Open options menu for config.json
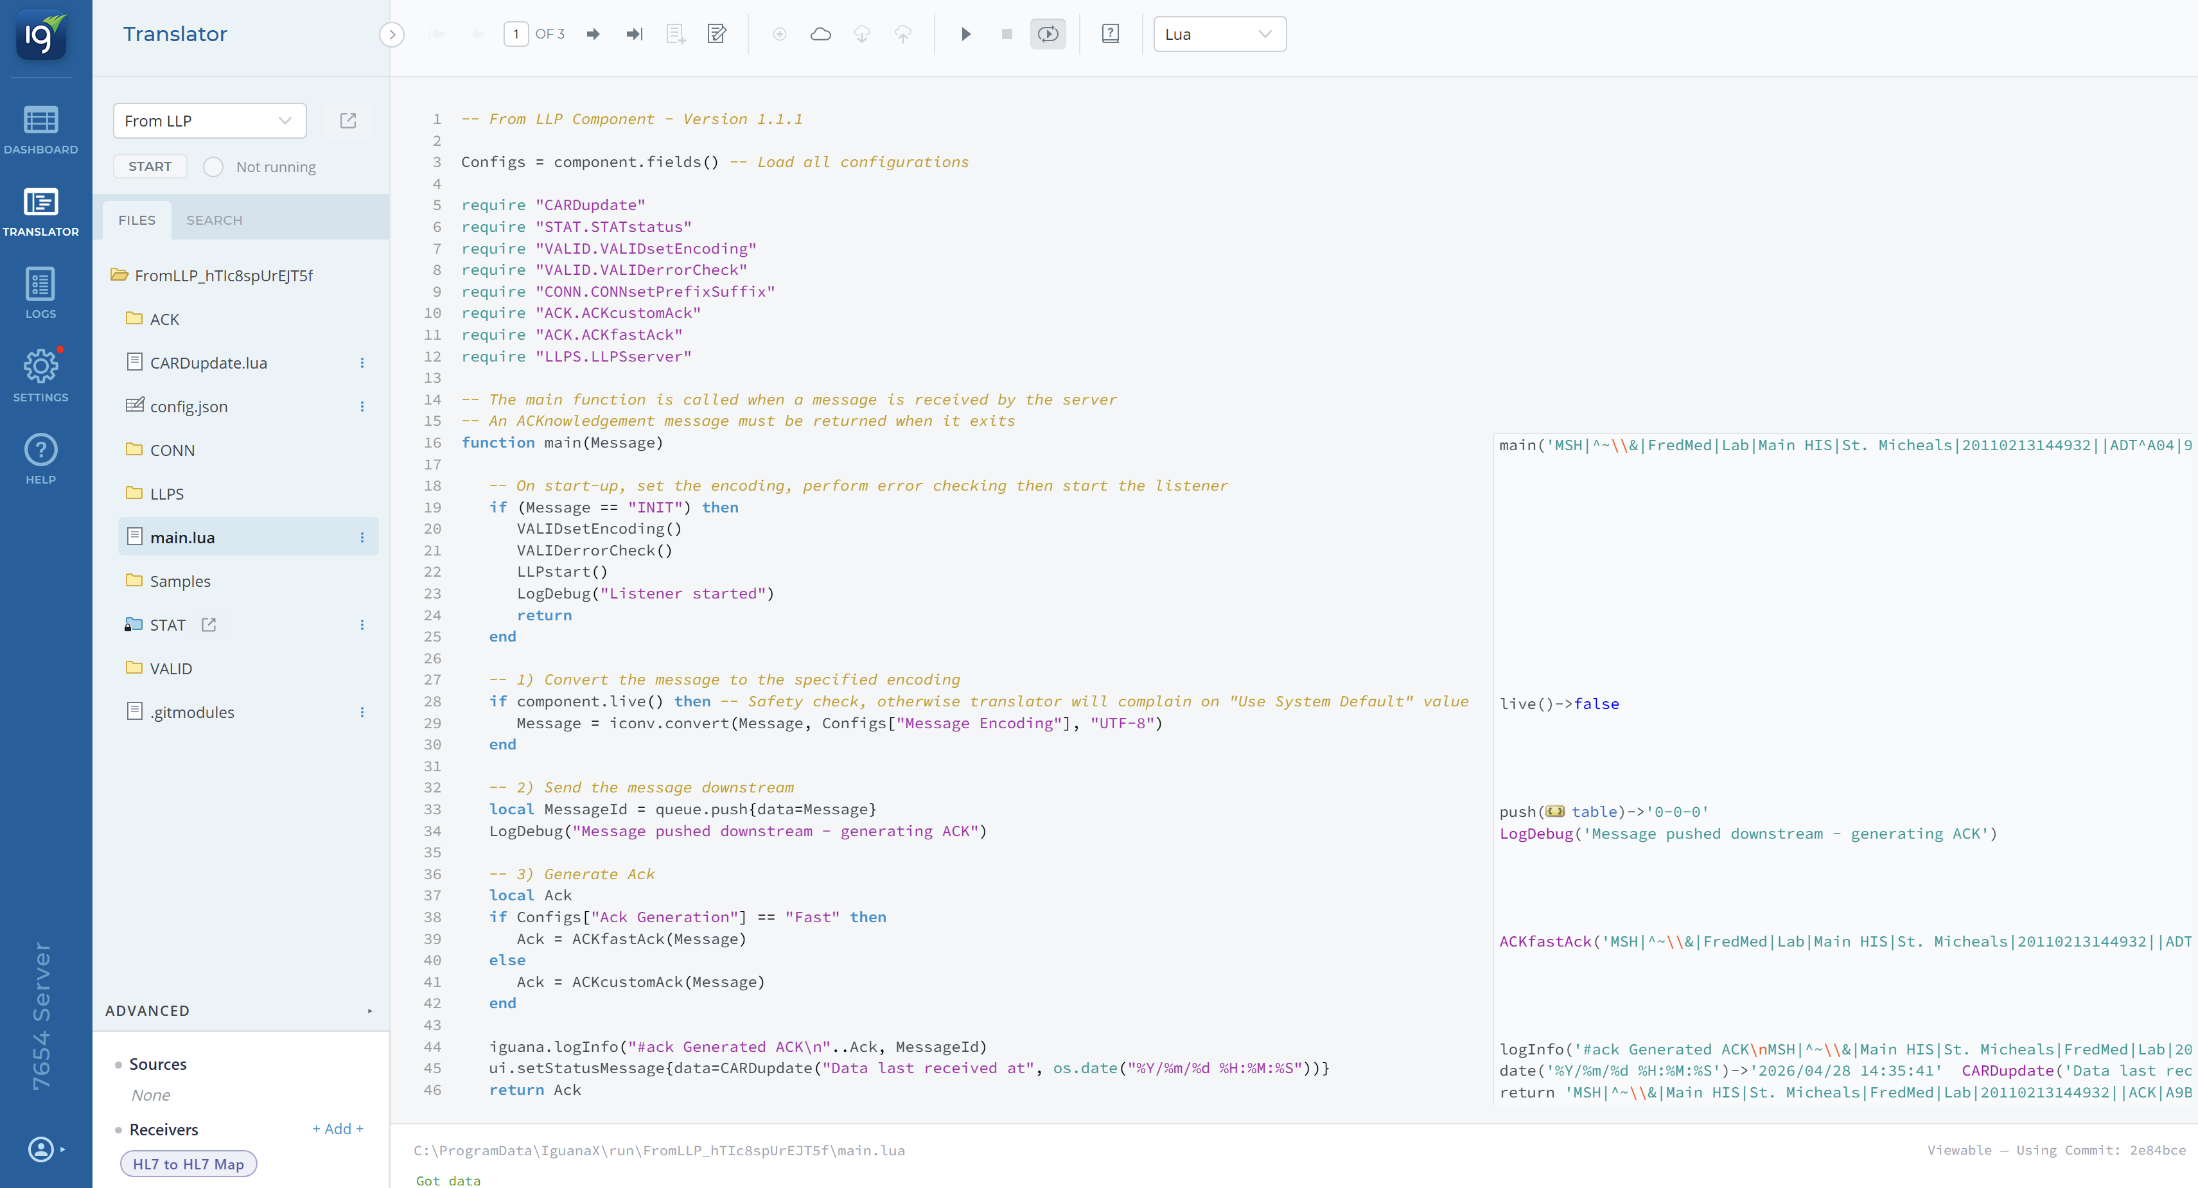The image size is (2198, 1188). pos(362,406)
